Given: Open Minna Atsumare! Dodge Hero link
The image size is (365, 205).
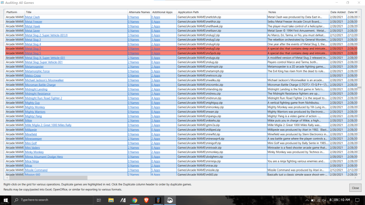Looking at the screenshot, I should [x=44, y=157].
